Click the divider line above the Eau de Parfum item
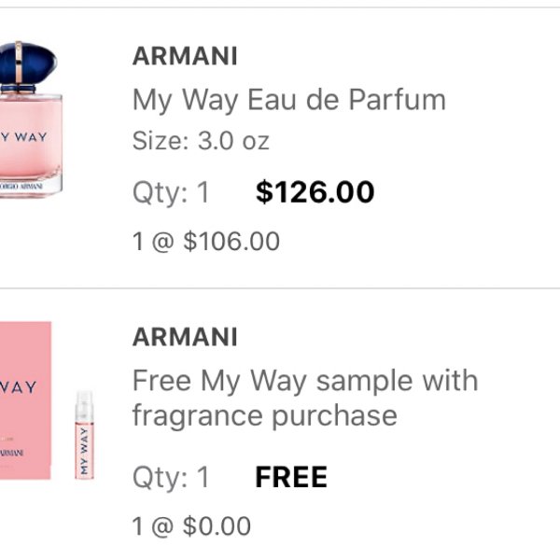This screenshot has height=560, width=560. (280, 7)
